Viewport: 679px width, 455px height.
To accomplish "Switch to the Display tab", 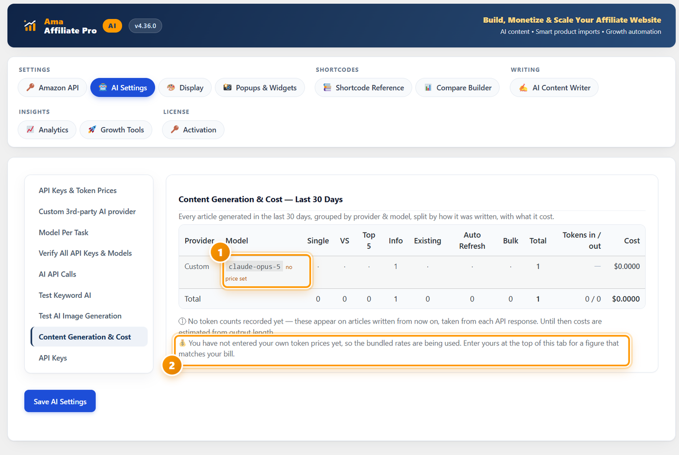I will click(x=185, y=87).
